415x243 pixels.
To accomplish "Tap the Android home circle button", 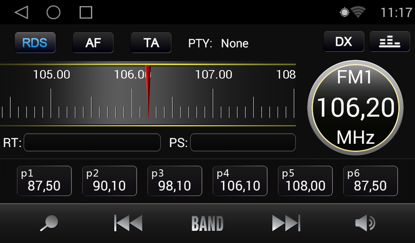I will coord(53,12).
